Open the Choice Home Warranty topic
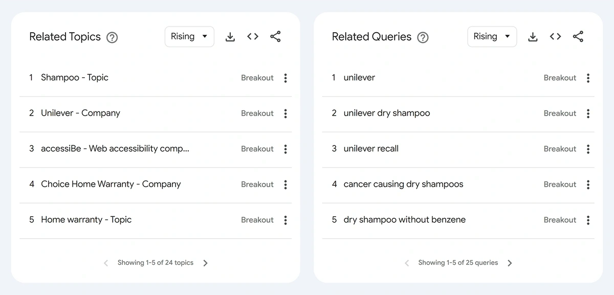Image resolution: width=614 pixels, height=295 pixels. coord(111,184)
